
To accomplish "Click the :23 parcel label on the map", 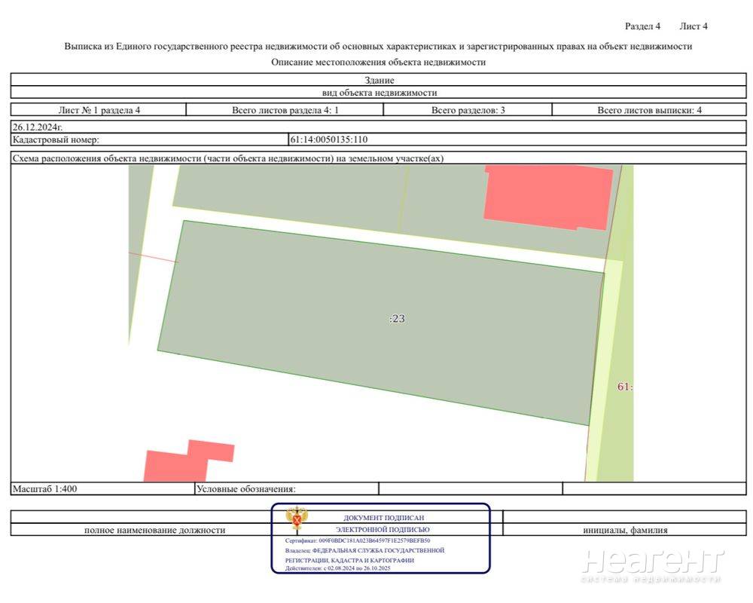I will (397, 319).
